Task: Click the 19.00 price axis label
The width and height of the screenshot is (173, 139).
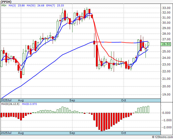Action: pyautogui.click(x=166, y=94)
